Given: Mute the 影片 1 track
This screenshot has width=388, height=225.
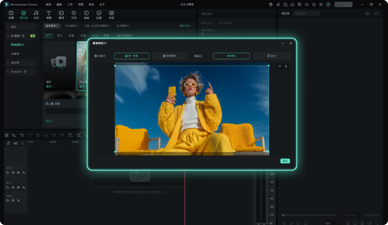Looking at the screenshot, I should click(x=13, y=187).
